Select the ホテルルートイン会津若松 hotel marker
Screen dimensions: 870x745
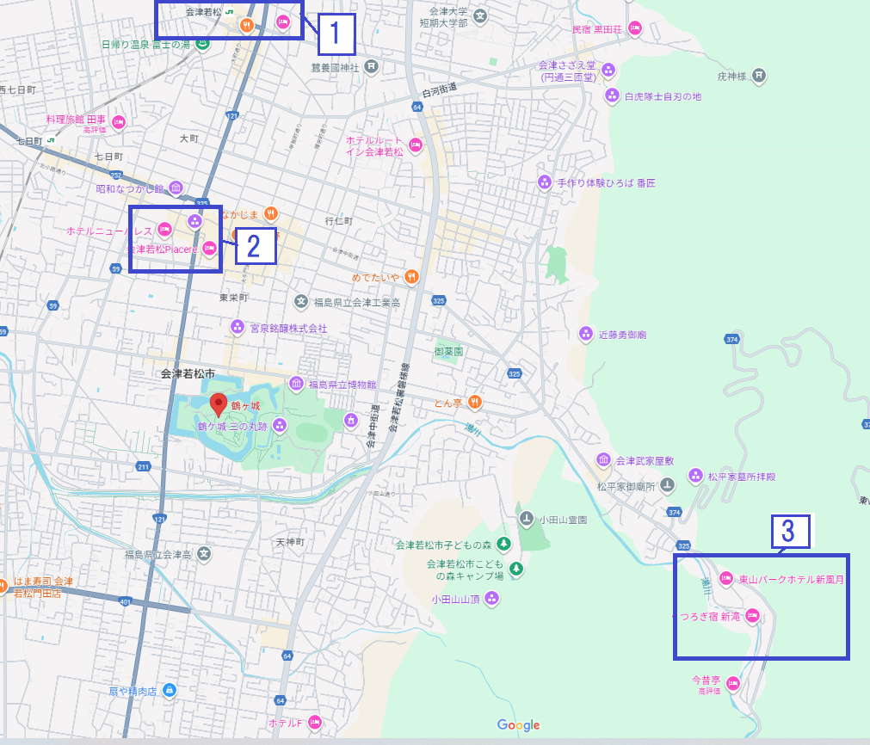415,146
